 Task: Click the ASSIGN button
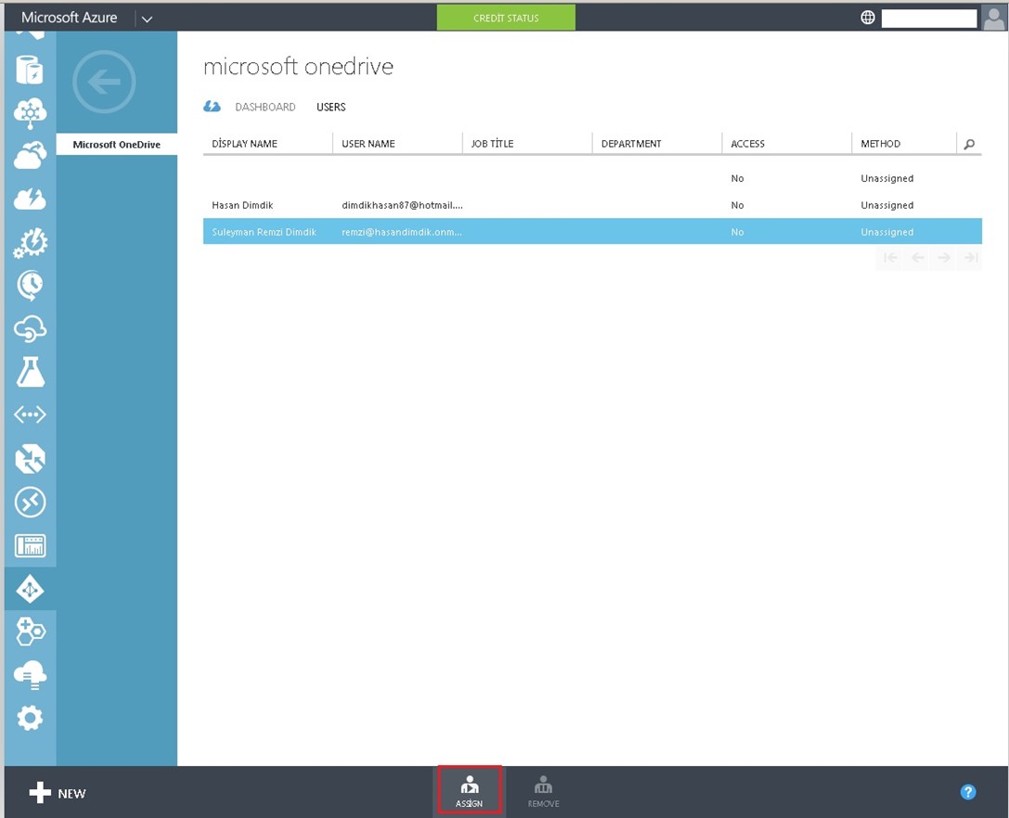pos(469,789)
